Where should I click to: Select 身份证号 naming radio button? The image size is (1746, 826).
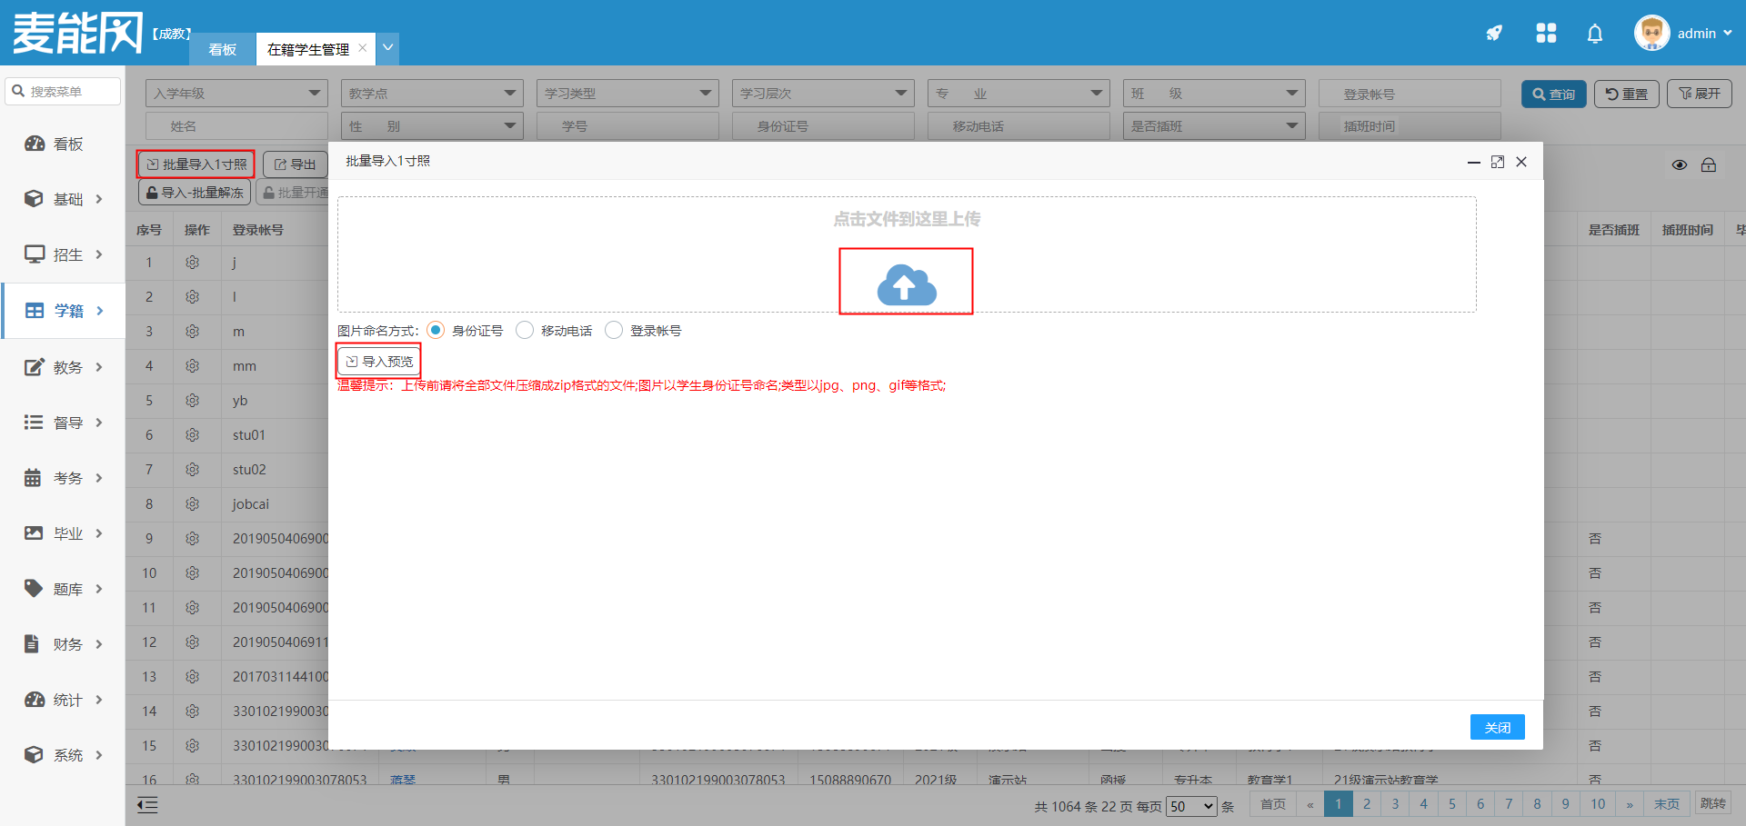coord(436,331)
